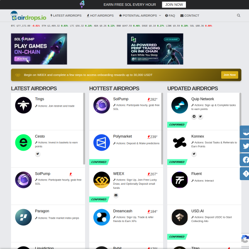The height and width of the screenshot is (249, 249).
Task: Open the Konnex airdrop title
Action: 198,136
